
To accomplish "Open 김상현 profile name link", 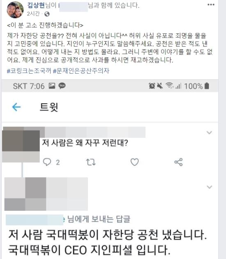I will [36, 5].
